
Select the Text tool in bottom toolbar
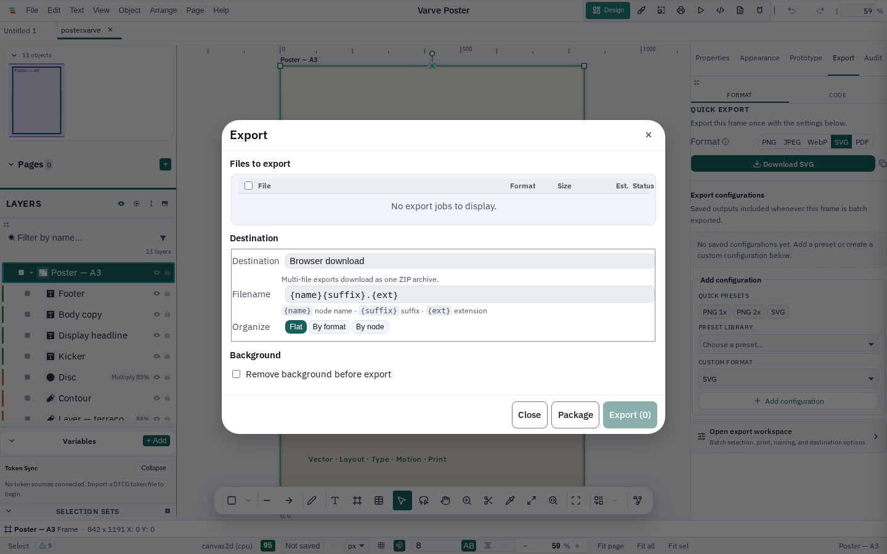(335, 500)
